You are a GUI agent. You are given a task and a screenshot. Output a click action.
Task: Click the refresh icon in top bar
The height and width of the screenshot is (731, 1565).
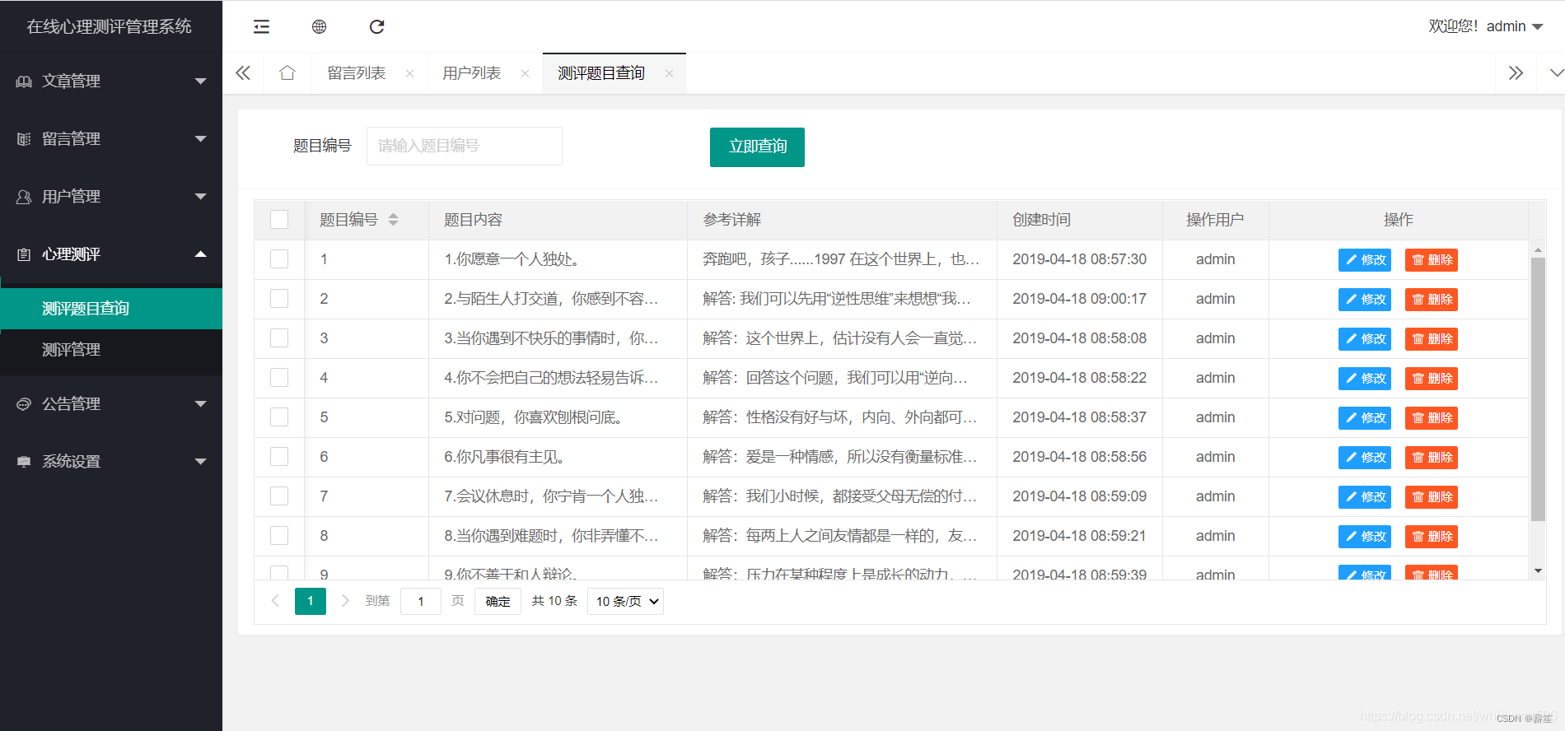(x=376, y=26)
